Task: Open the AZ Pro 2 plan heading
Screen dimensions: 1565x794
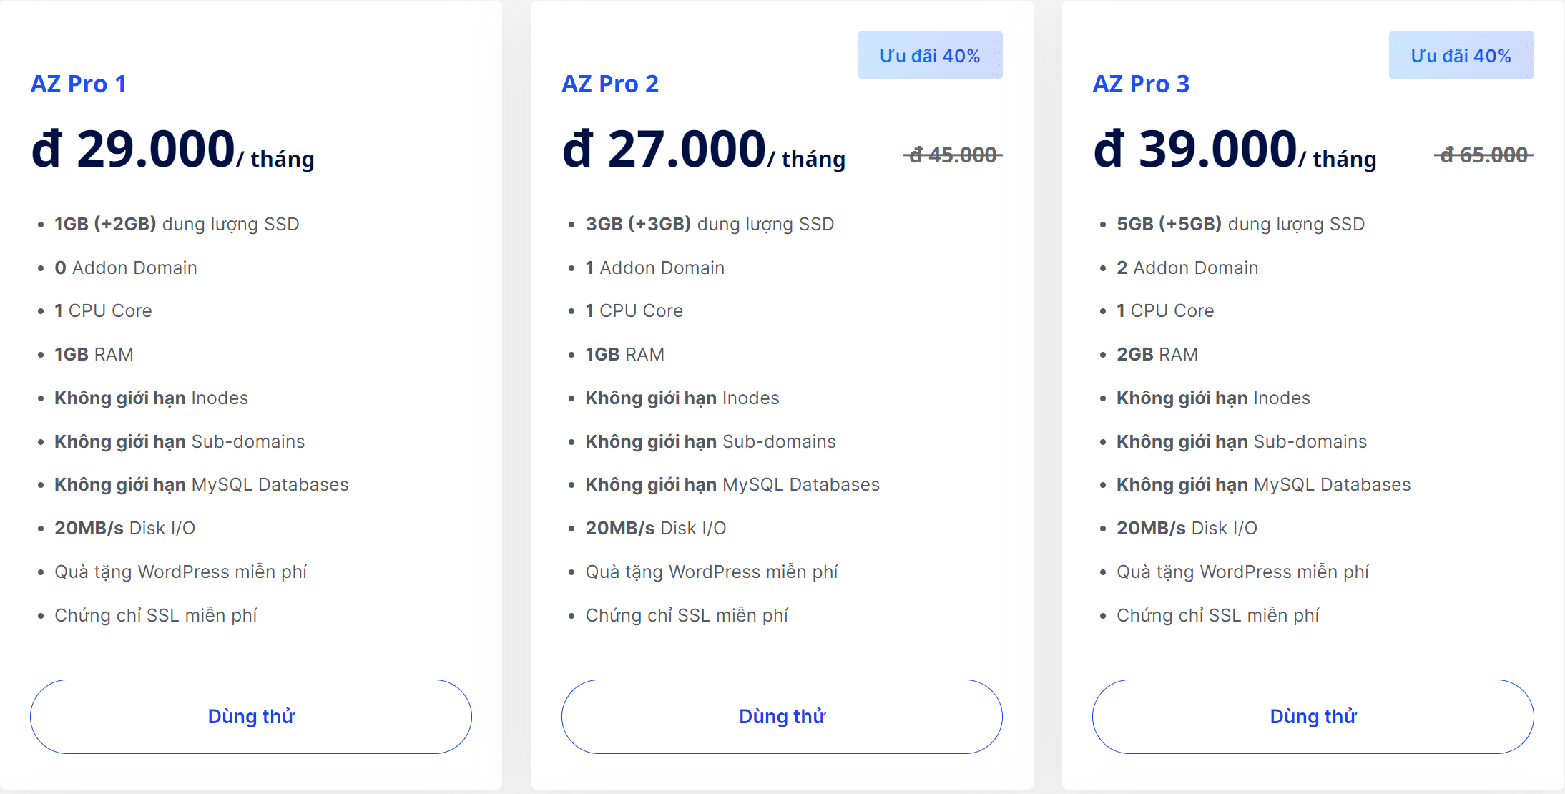Action: coord(609,84)
